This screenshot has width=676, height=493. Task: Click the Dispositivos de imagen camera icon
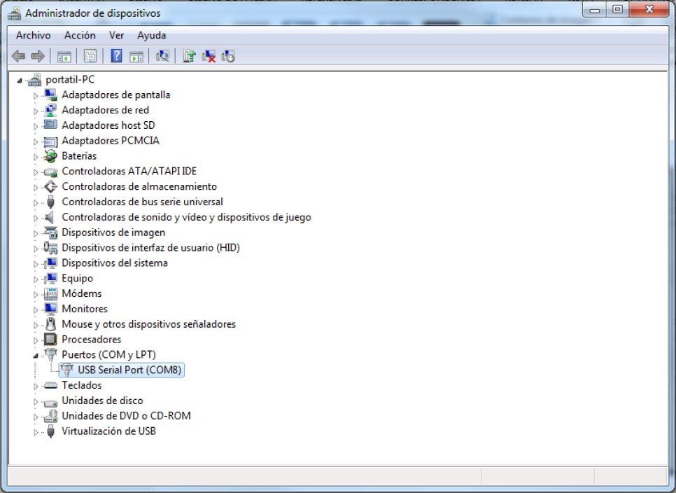click(x=50, y=232)
